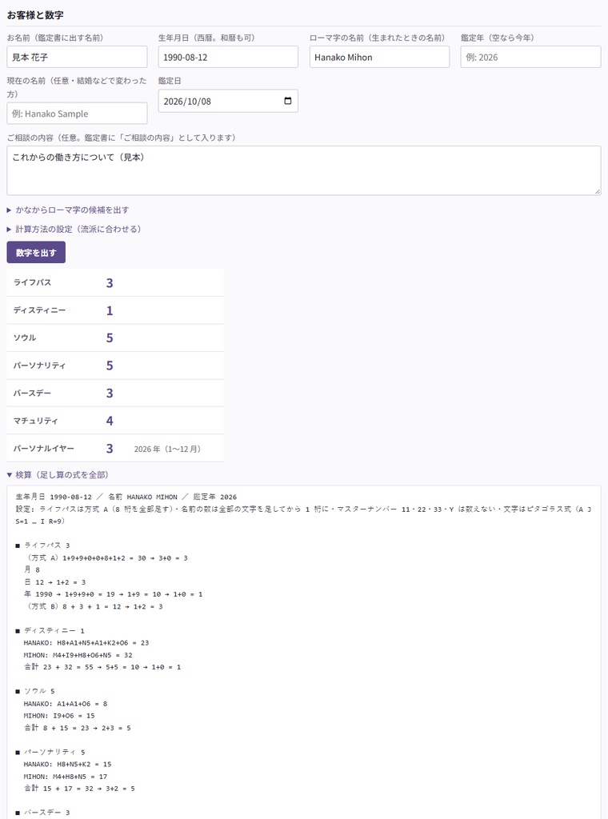Click the お客様と数字 heading
Screen dimensions: 608x819
[35, 15]
